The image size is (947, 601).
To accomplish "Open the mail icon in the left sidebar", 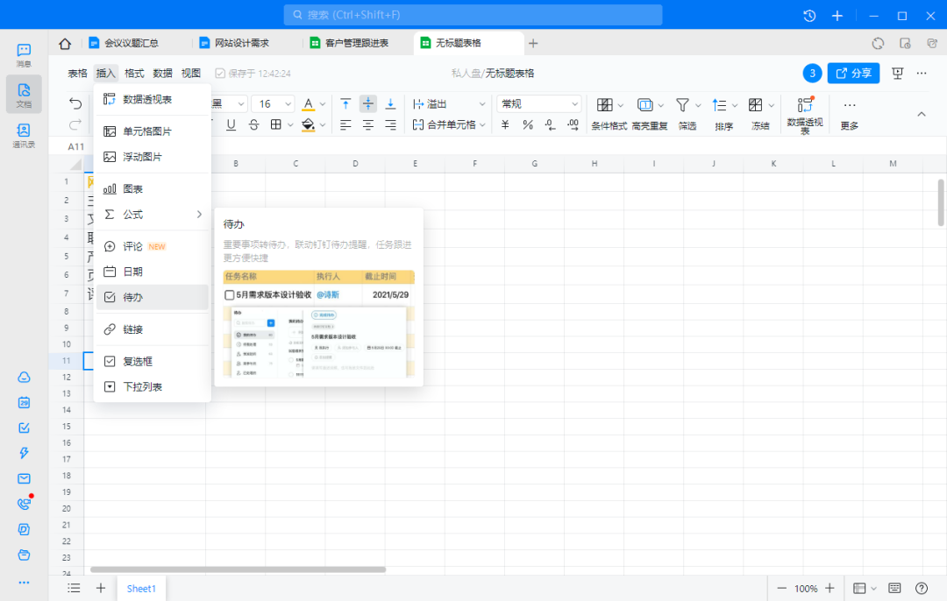I will coord(24,478).
